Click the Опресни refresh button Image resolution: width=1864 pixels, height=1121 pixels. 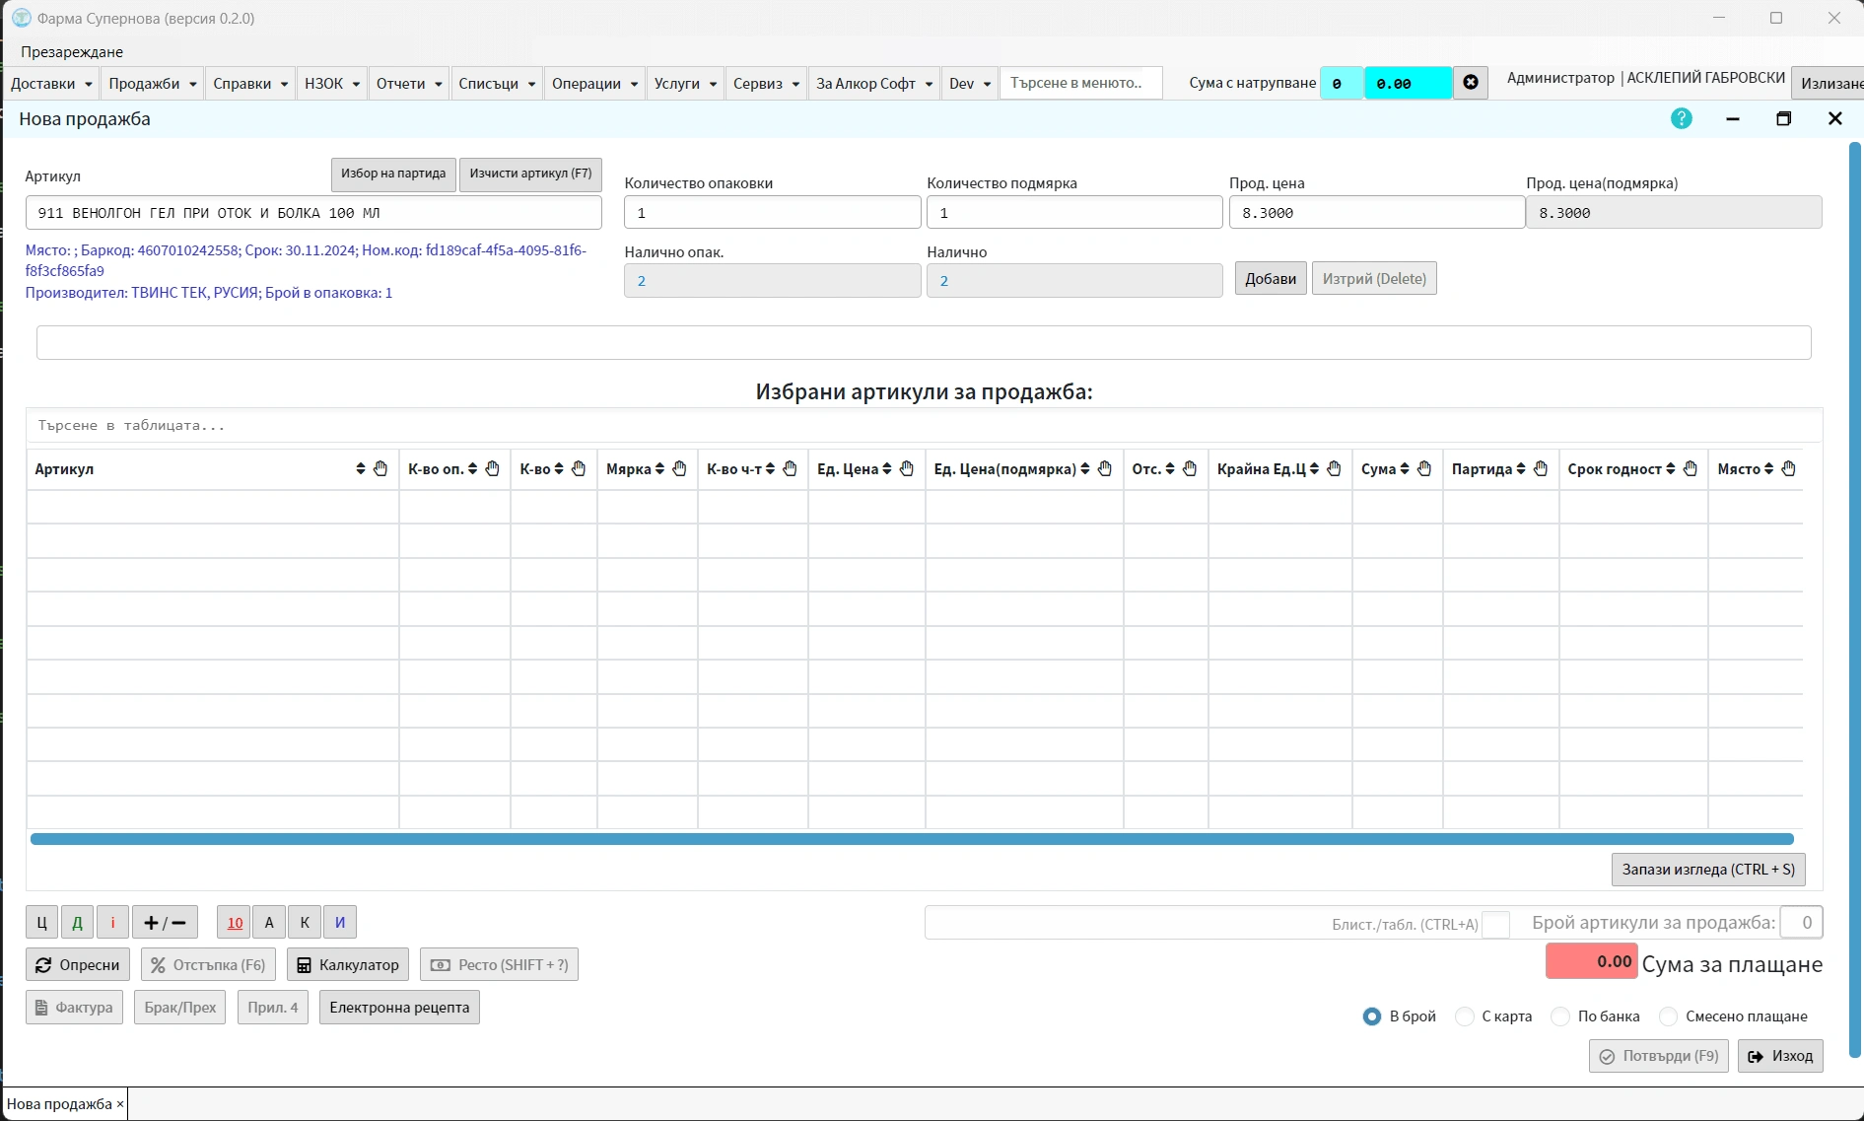point(78,965)
